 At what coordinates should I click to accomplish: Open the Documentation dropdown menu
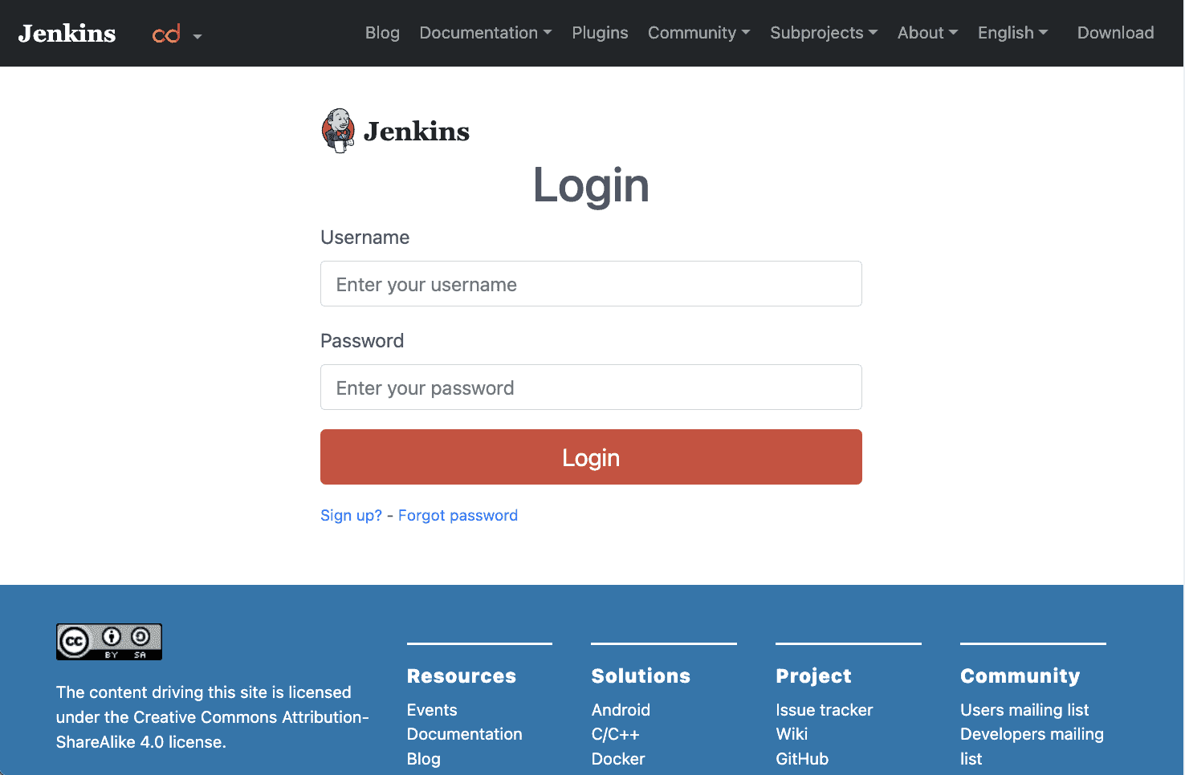point(485,33)
